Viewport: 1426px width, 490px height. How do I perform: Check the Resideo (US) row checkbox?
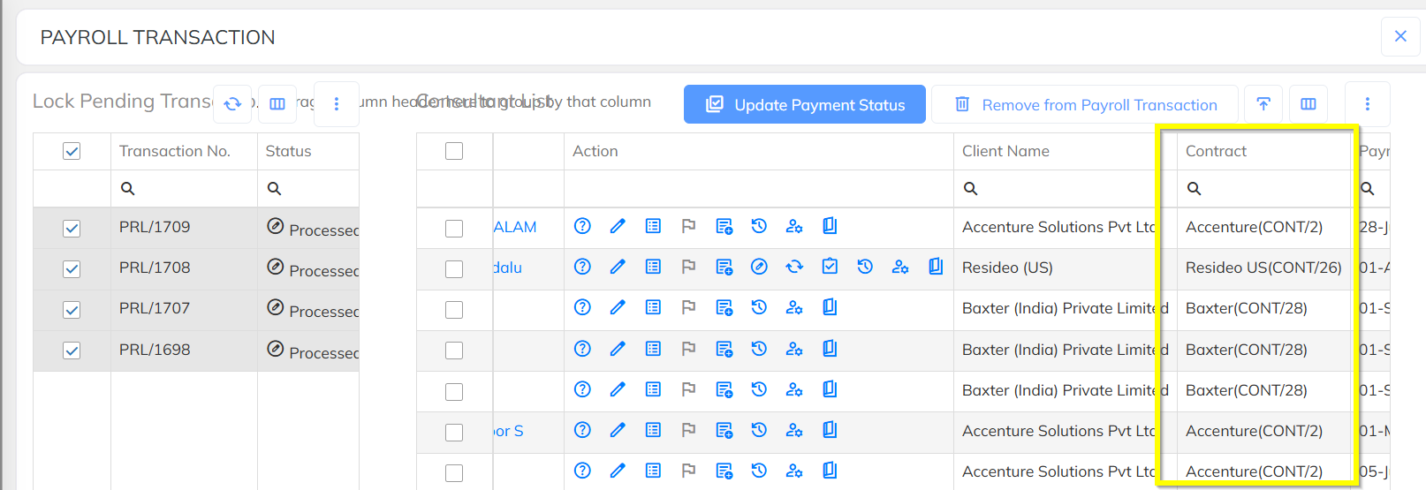[x=454, y=269]
